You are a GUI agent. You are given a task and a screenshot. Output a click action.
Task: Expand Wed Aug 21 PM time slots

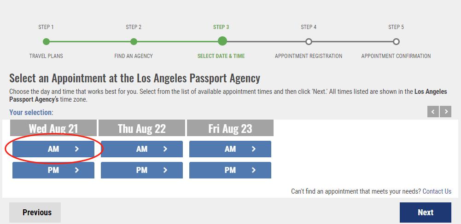(x=53, y=170)
